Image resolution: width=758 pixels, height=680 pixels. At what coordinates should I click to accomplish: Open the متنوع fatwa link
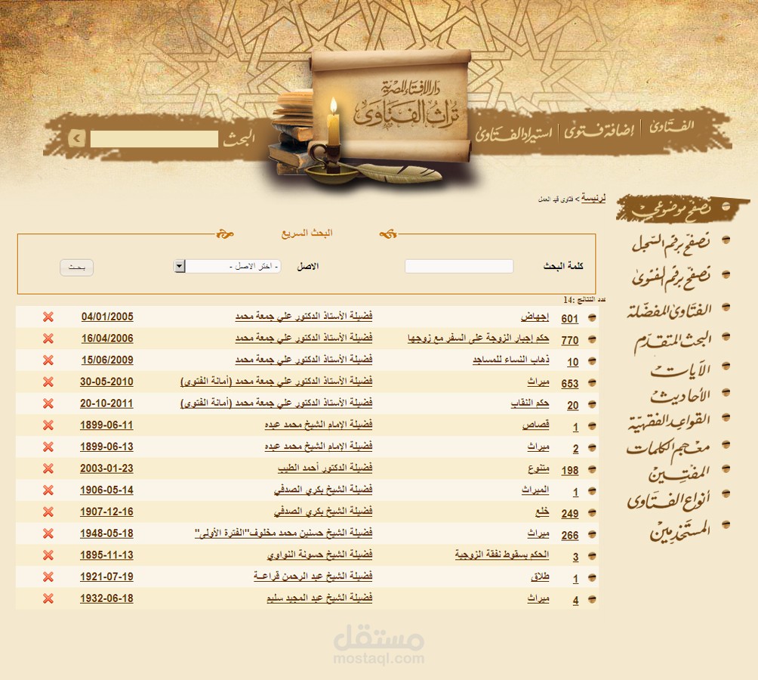(x=538, y=468)
